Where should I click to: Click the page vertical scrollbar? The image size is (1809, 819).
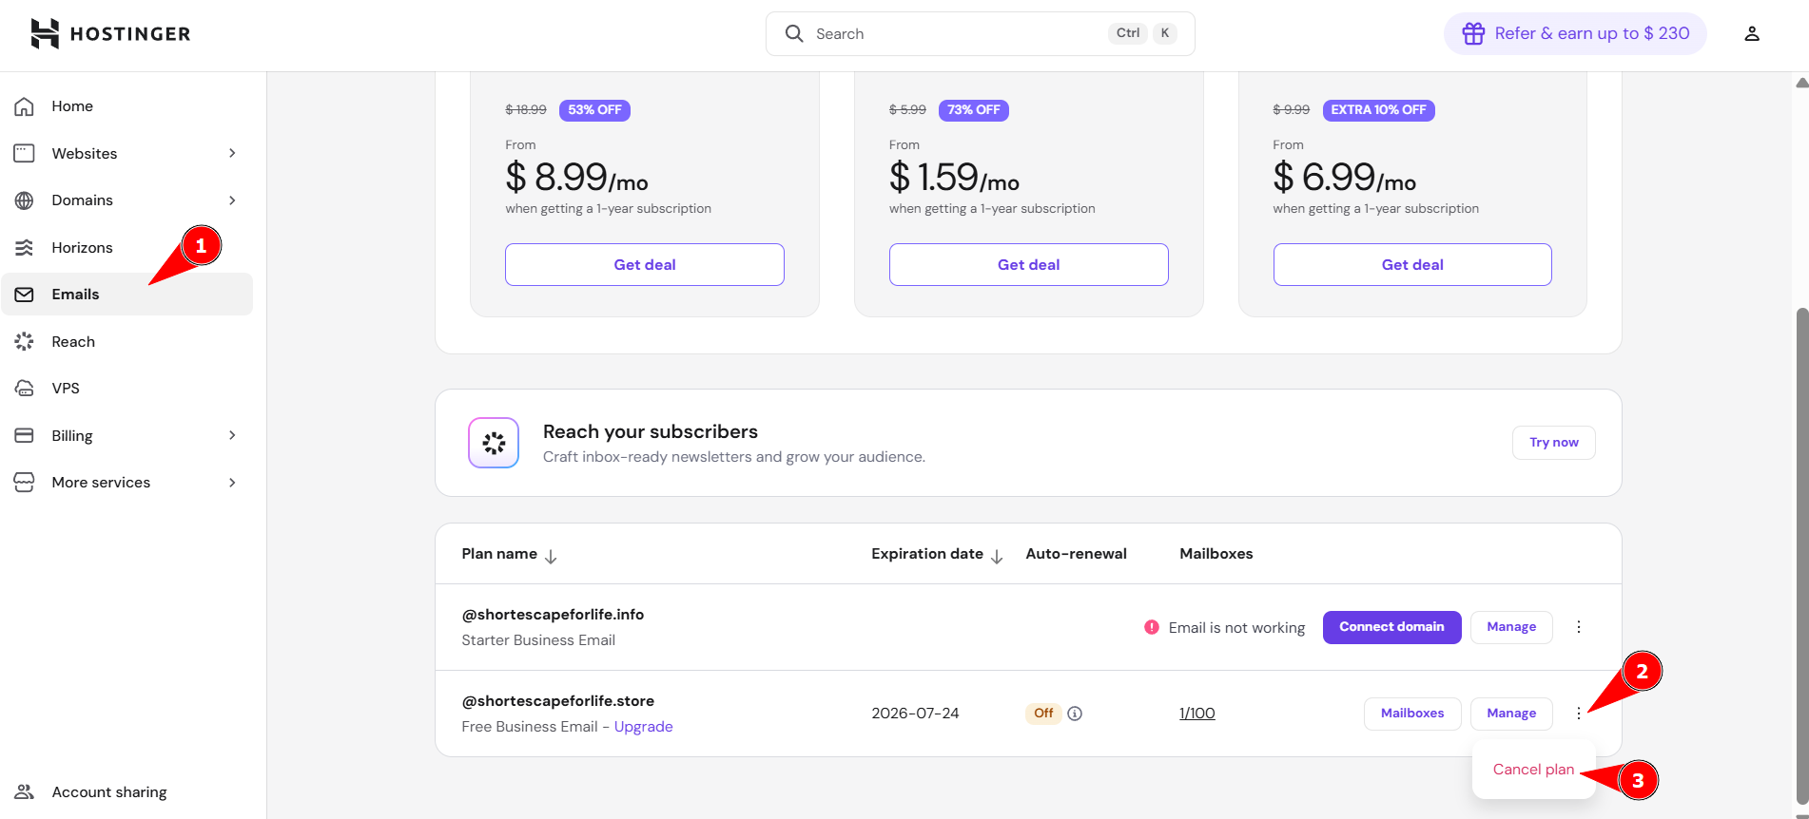click(x=1801, y=551)
